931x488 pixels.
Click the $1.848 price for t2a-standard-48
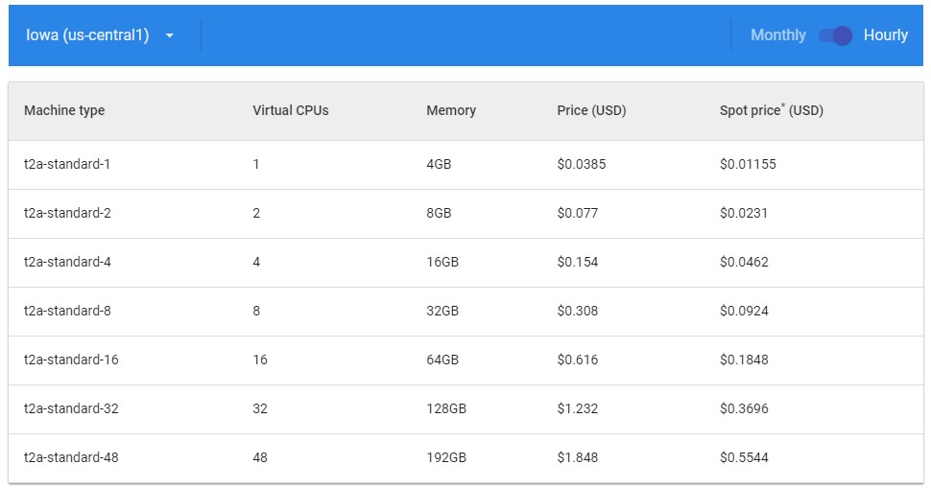[577, 457]
